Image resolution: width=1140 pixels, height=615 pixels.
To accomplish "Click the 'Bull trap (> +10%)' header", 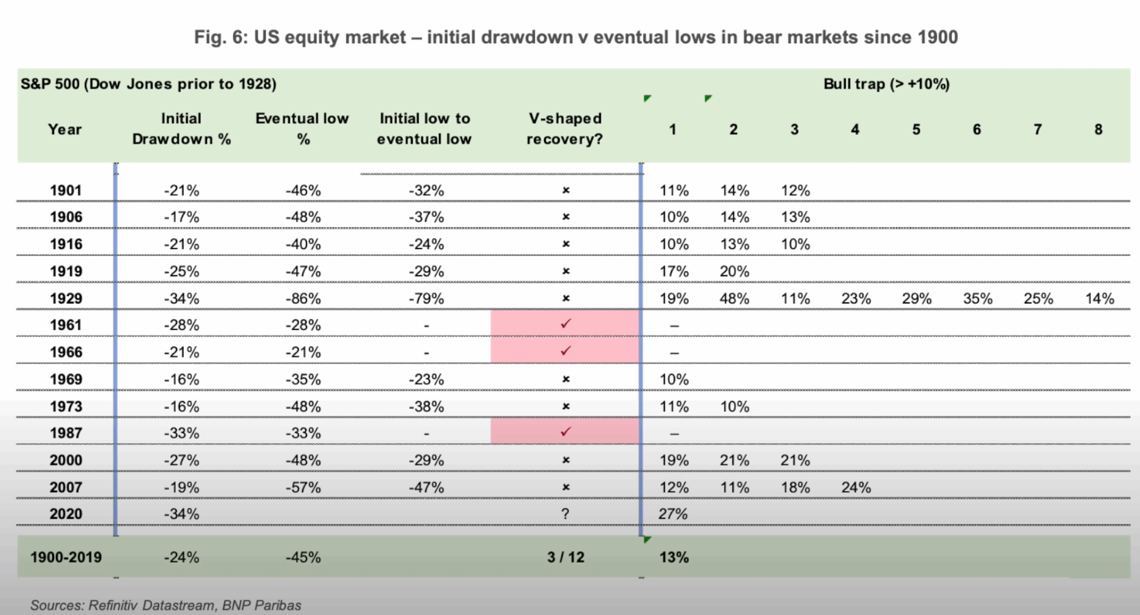I will point(886,84).
